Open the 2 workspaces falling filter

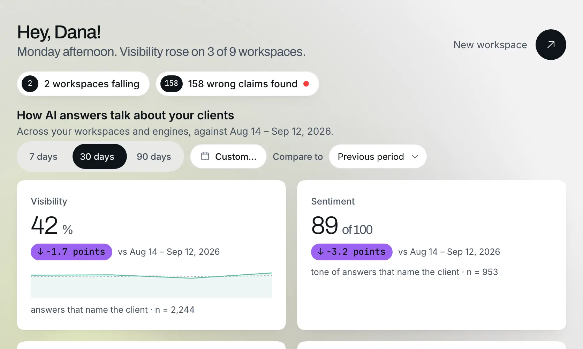(83, 84)
